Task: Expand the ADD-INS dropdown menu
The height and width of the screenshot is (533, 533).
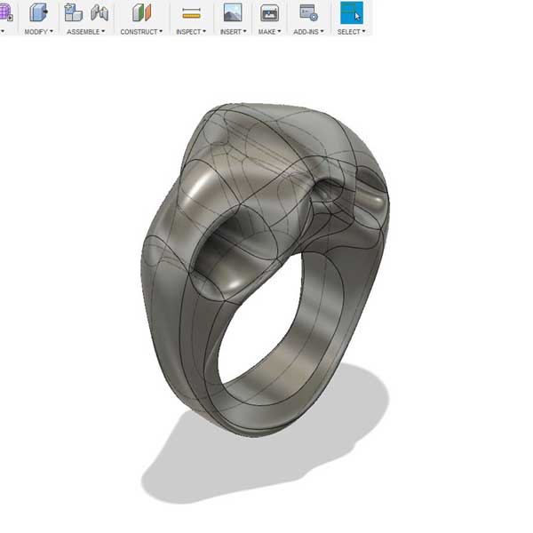Action: pyautogui.click(x=308, y=32)
